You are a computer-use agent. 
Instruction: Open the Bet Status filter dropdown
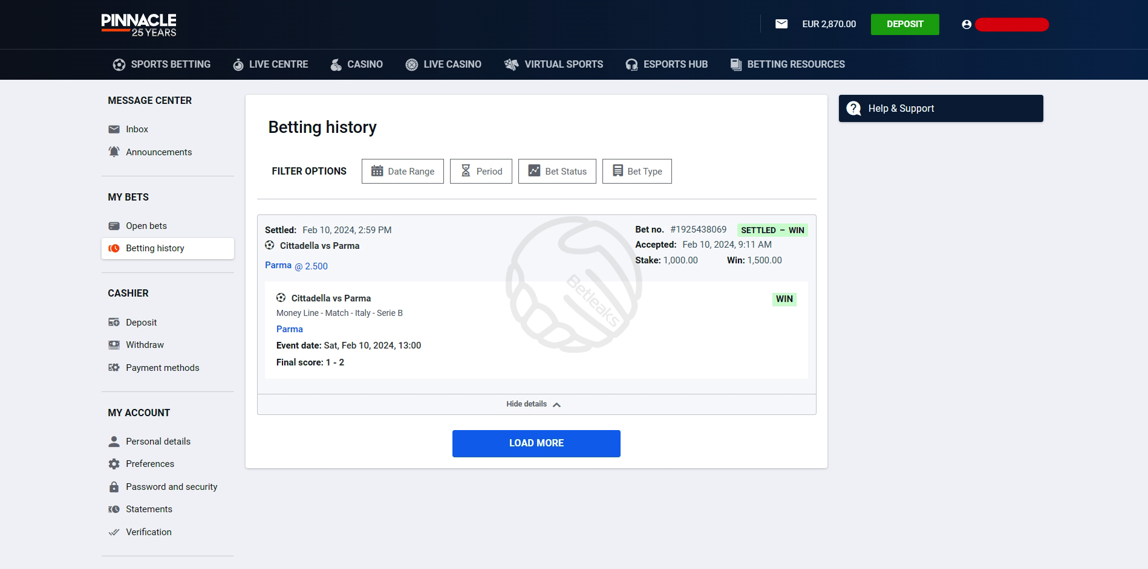tap(557, 171)
